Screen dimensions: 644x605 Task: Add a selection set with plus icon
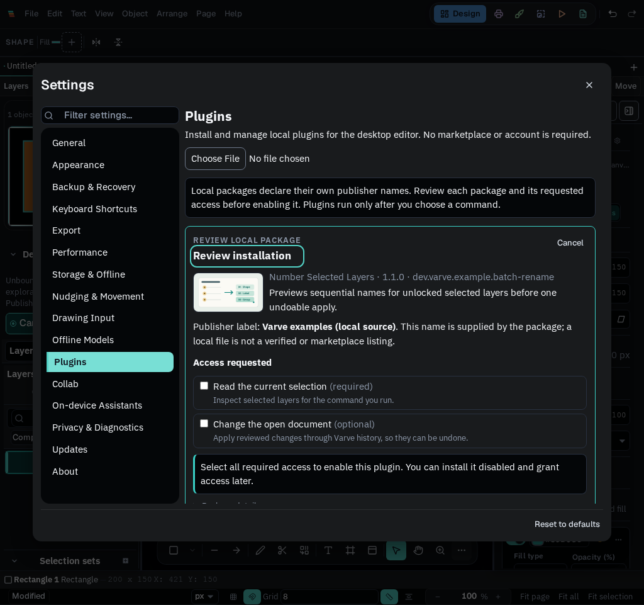126,560
